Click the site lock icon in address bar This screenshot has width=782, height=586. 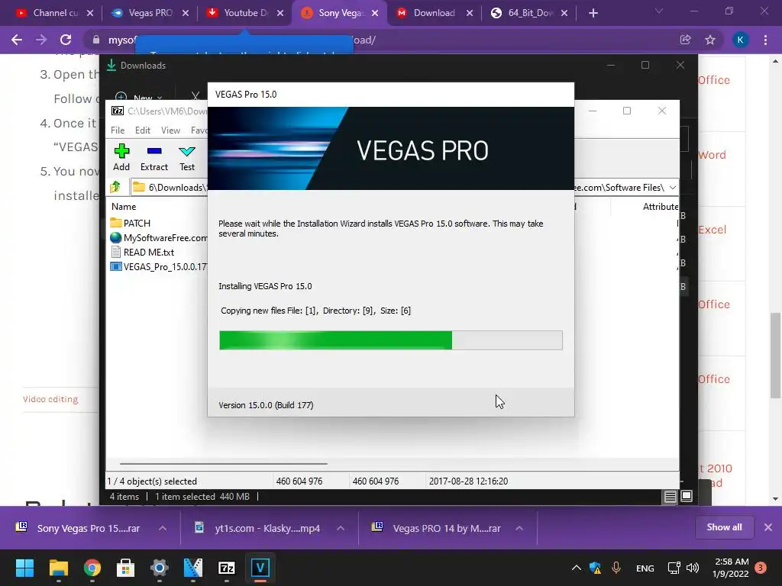(x=96, y=40)
